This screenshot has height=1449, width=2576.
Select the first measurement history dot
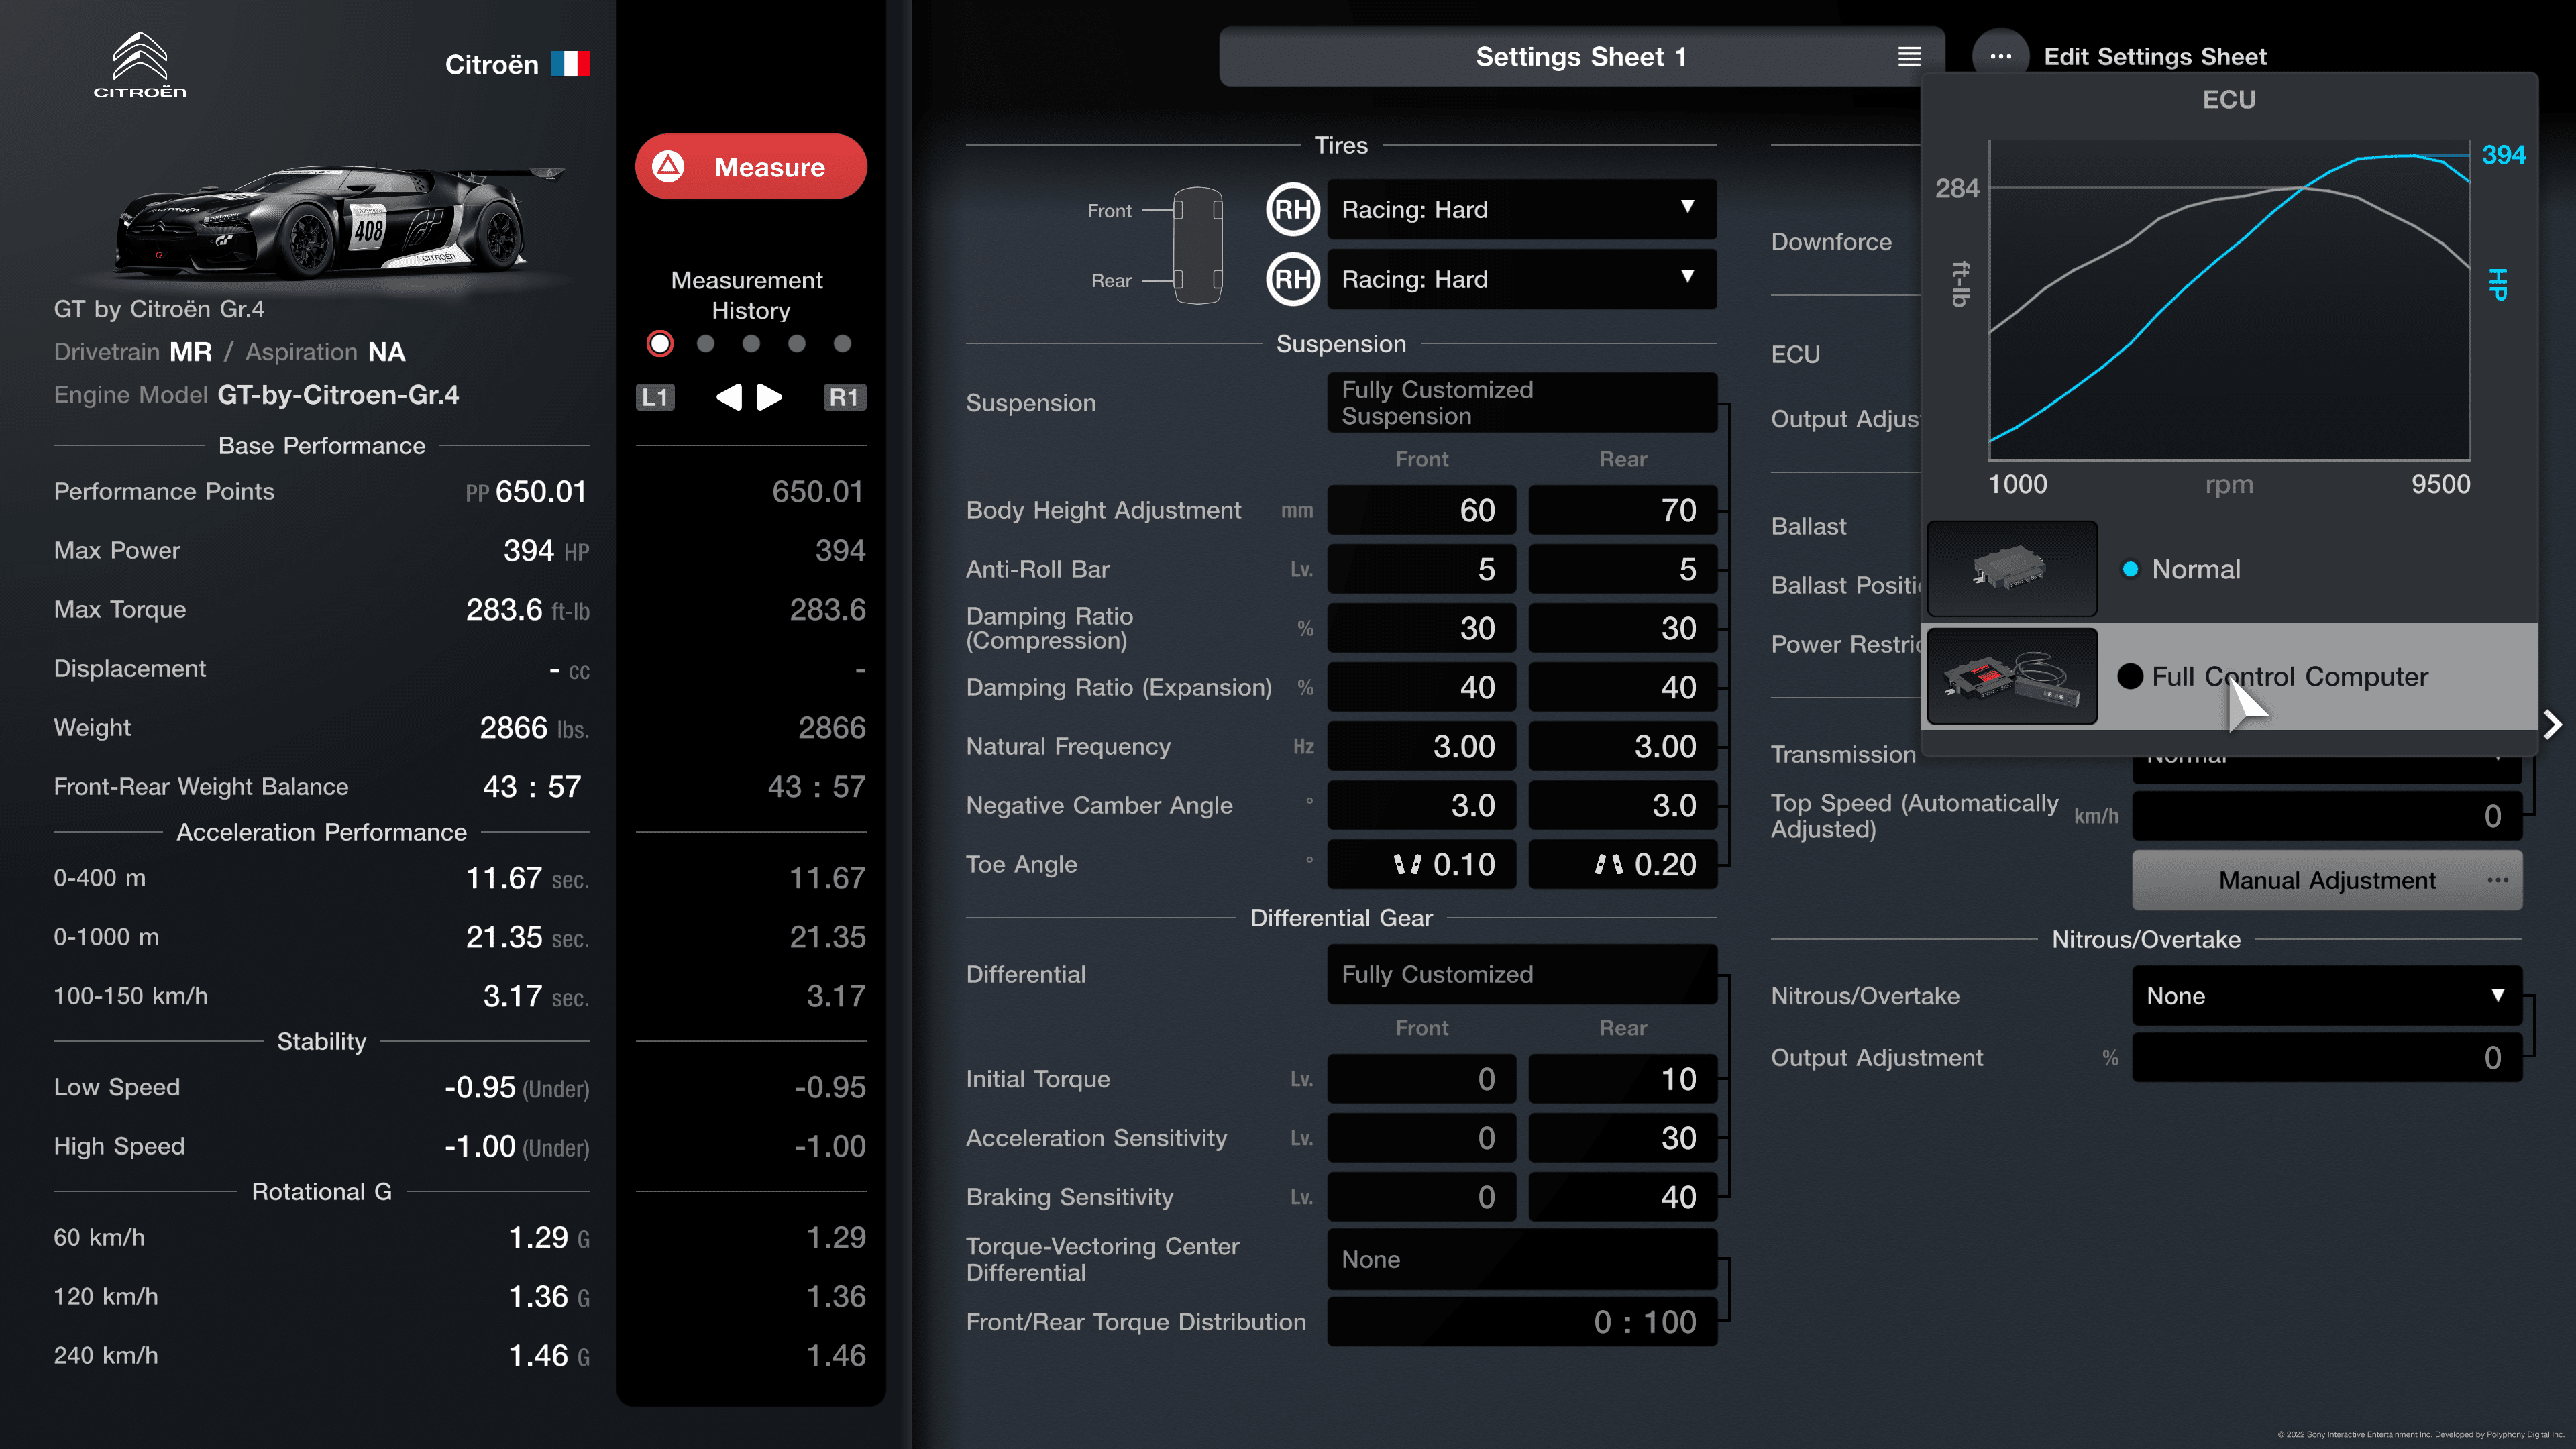(660, 344)
